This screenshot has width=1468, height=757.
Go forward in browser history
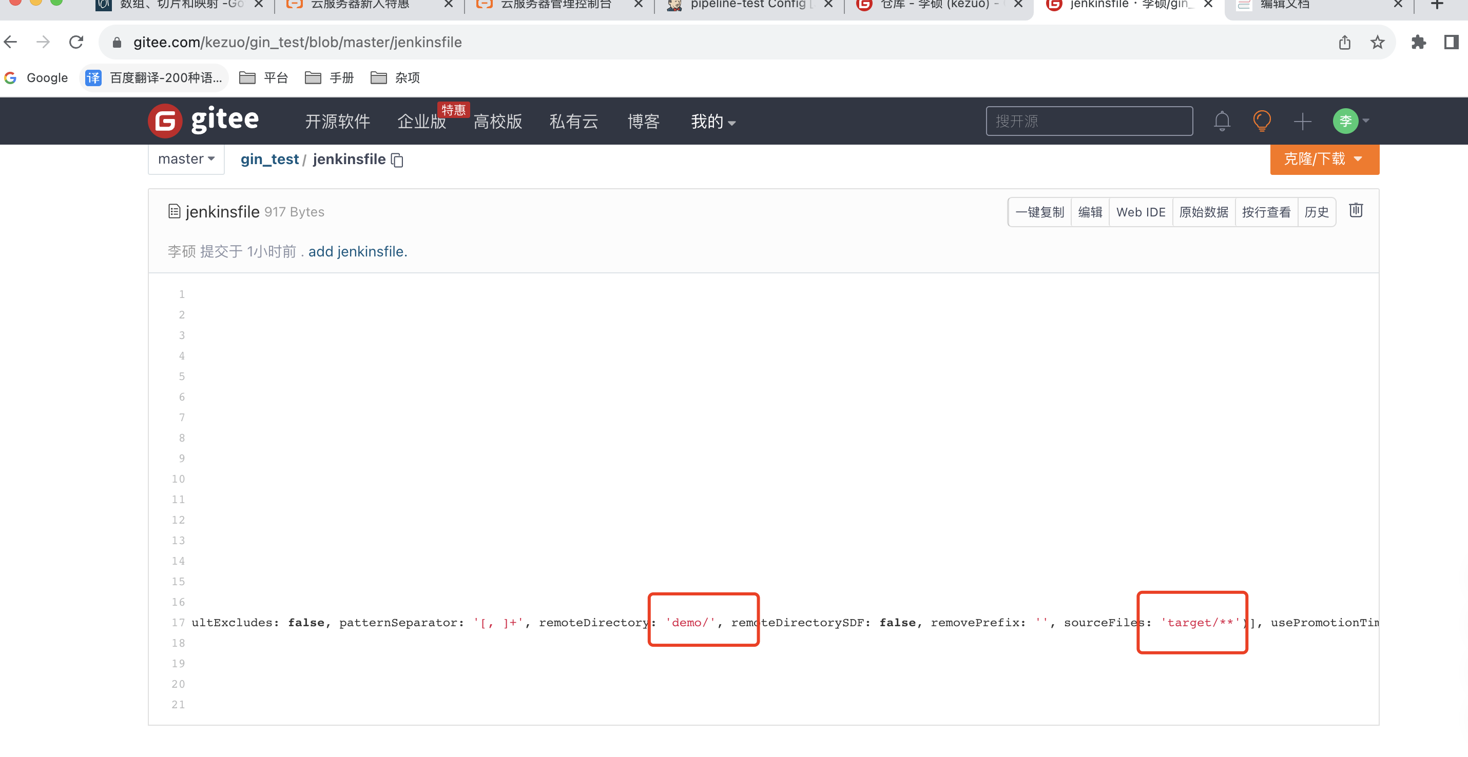click(x=43, y=42)
